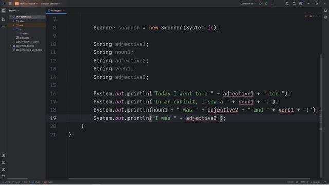Image resolution: width=329 pixels, height=185 pixels.
Task: Toggle read-only lock icon in status bar
Action: [x=325, y=182]
